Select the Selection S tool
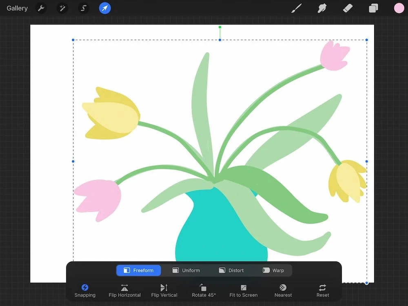Screen dimensions: 408x306 point(84,8)
